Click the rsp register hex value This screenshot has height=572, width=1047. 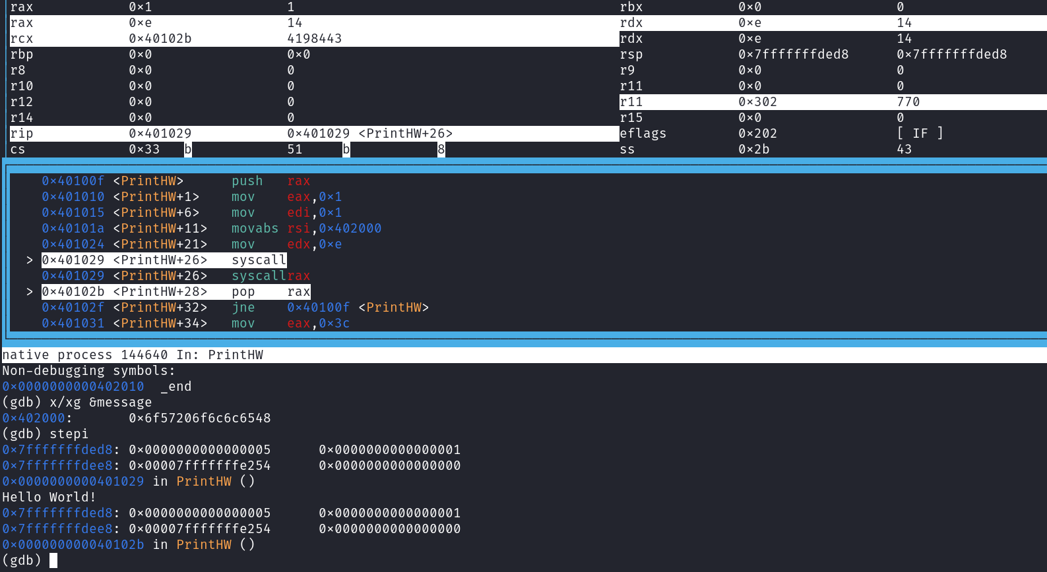pyautogui.click(x=793, y=55)
